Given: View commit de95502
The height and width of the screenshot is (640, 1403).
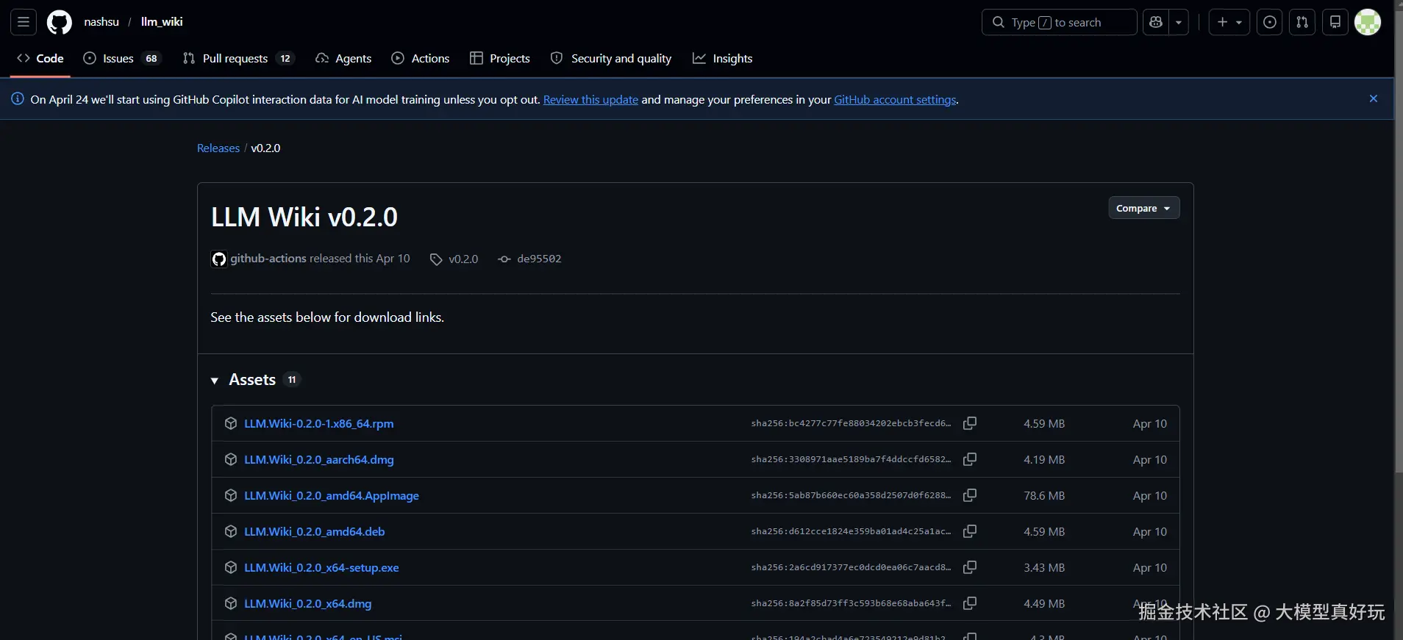Looking at the screenshot, I should coord(539,259).
